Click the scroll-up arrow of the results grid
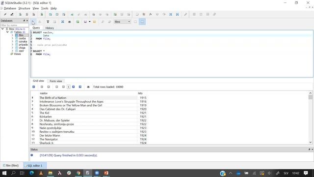 coord(311,93)
